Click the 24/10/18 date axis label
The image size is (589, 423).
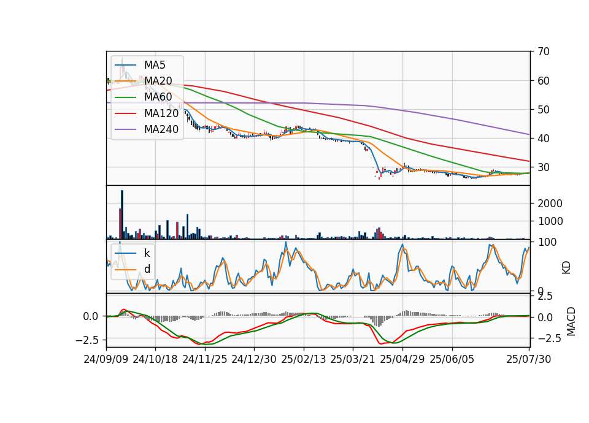[155, 359]
